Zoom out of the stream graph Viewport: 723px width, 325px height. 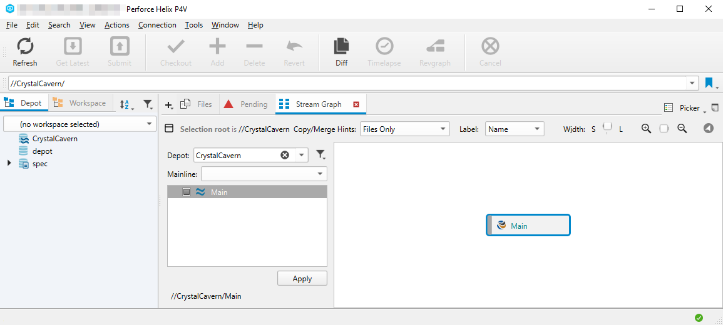point(682,129)
